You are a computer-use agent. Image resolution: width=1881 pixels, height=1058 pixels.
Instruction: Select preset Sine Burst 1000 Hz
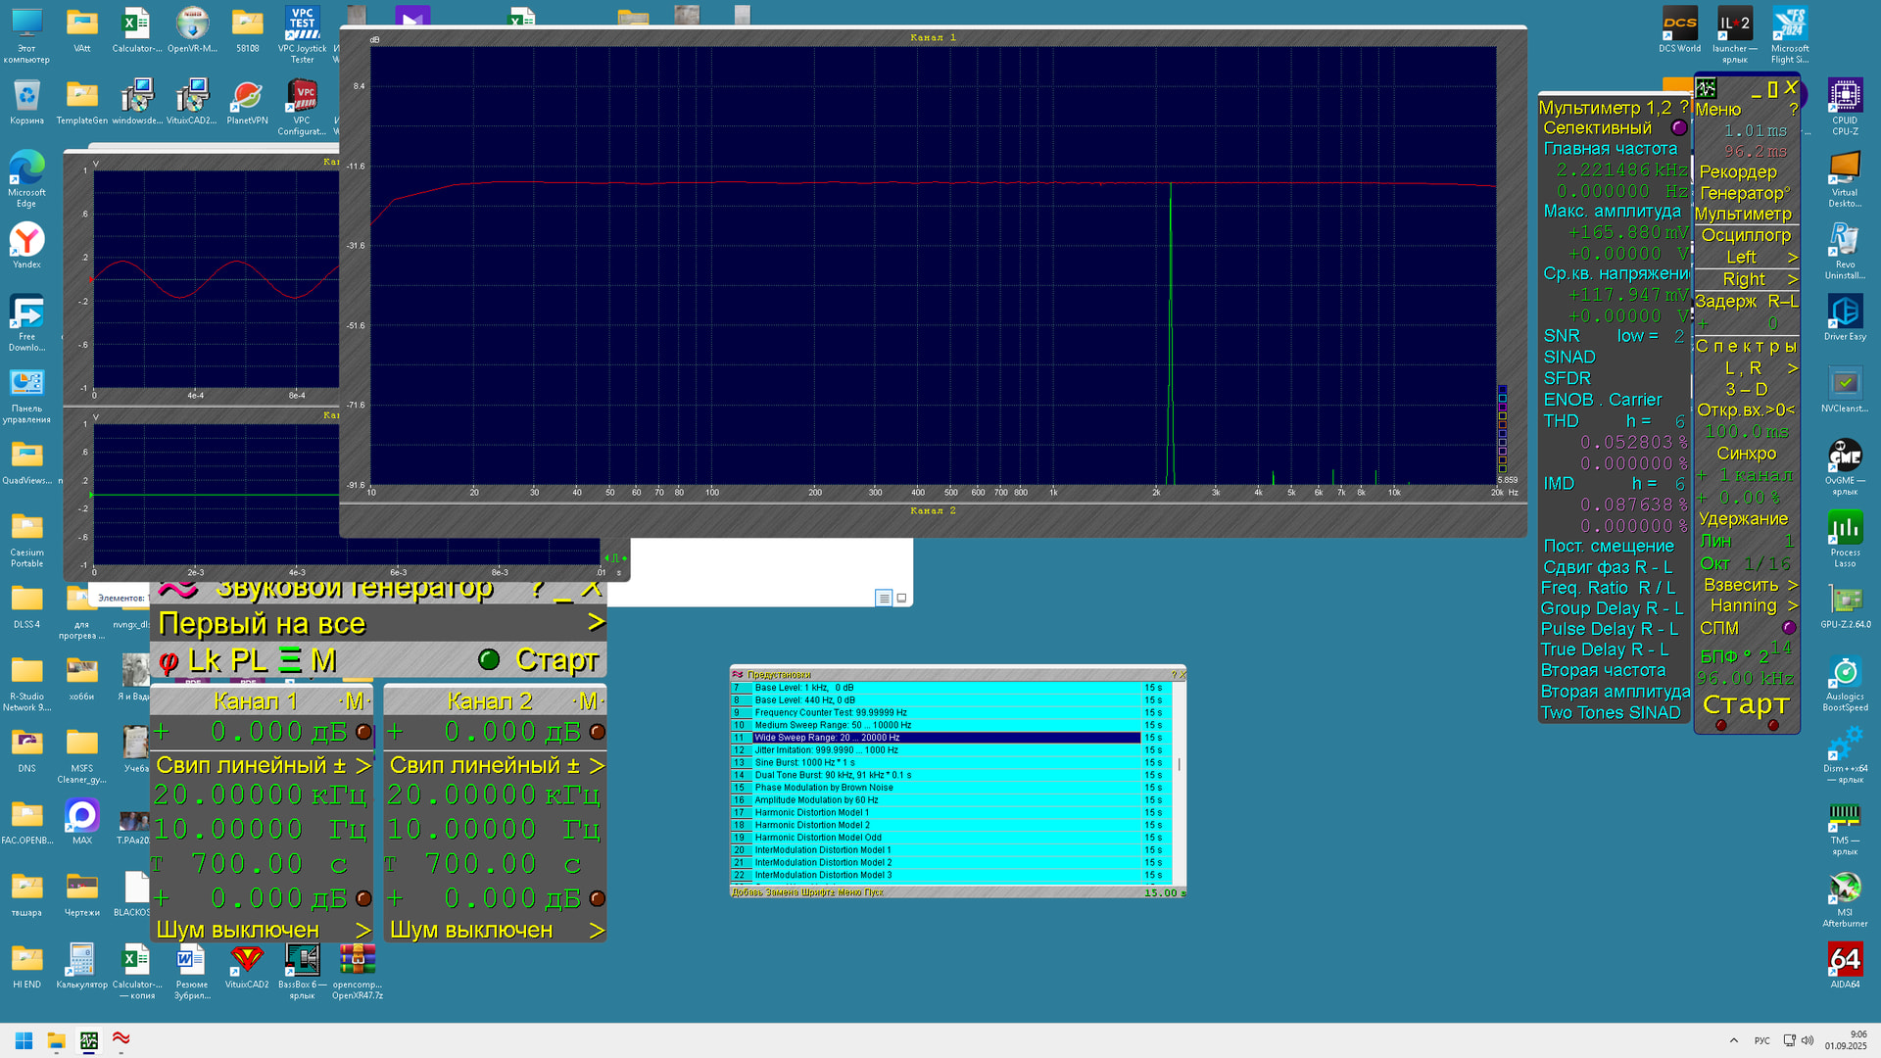(803, 762)
